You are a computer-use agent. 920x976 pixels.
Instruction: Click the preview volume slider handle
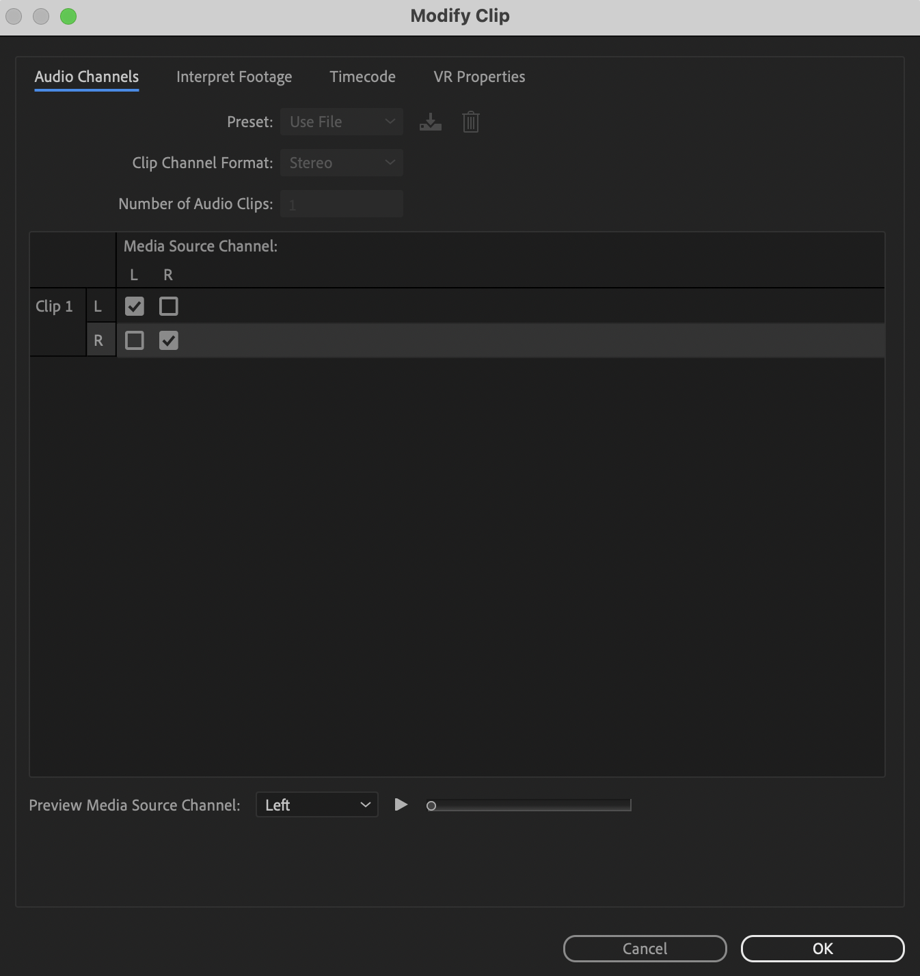point(431,806)
